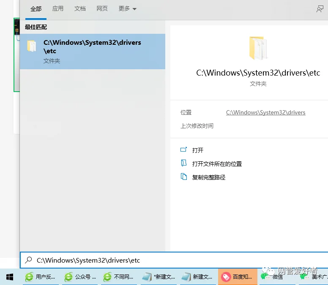The width and height of the screenshot is (328, 285).
Task: Choose 打开文件所在的位置 action
Action: (x=217, y=164)
